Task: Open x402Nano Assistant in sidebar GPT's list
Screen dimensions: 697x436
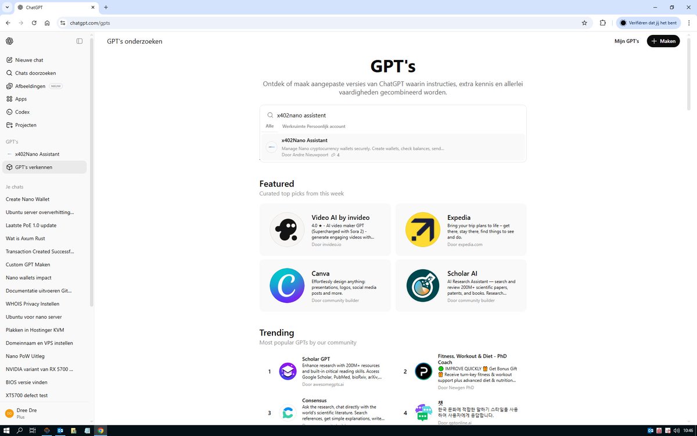Action: [45, 154]
